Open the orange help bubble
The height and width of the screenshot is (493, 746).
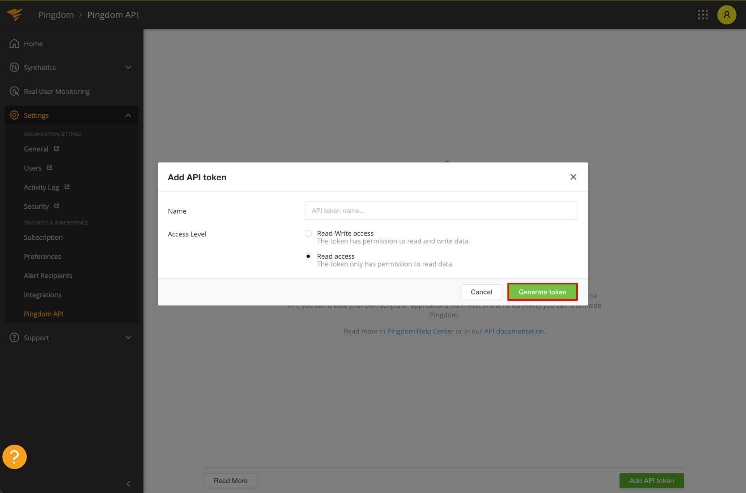(x=14, y=457)
